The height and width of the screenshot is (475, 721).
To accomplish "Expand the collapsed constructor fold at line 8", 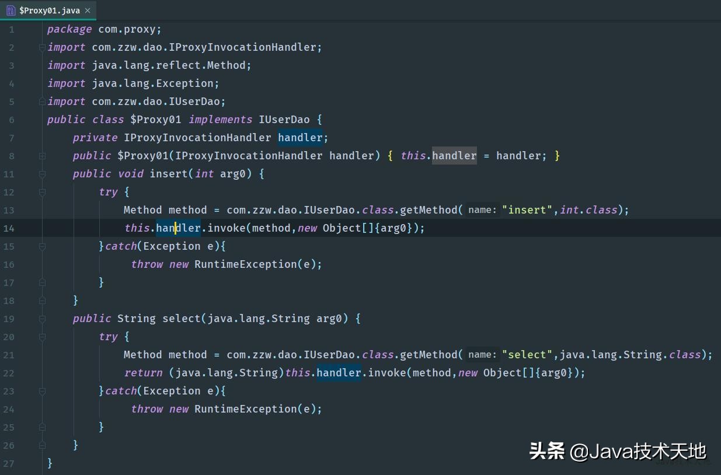I will (41, 155).
